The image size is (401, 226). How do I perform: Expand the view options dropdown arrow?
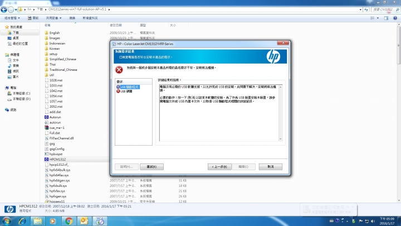(x=378, y=18)
